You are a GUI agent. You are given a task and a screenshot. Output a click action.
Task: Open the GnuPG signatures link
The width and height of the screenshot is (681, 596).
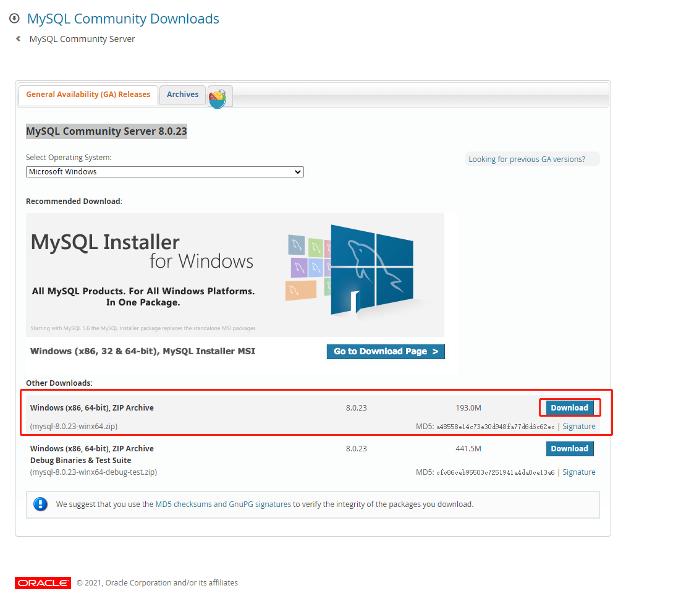[x=256, y=504]
